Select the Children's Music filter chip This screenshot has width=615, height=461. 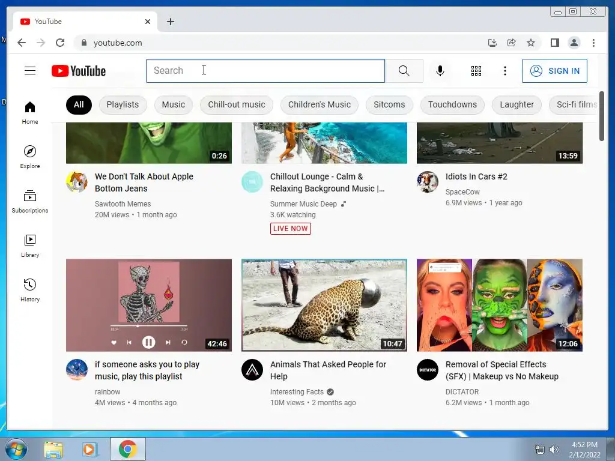(320, 104)
